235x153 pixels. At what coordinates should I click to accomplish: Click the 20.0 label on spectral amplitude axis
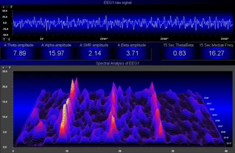click(x=5, y=87)
